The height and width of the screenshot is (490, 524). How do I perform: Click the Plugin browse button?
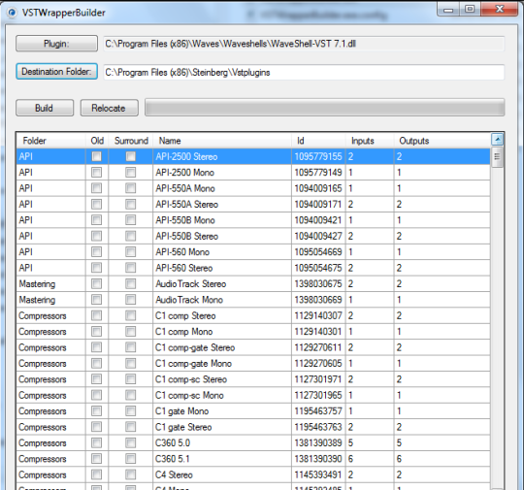pyautogui.click(x=56, y=44)
